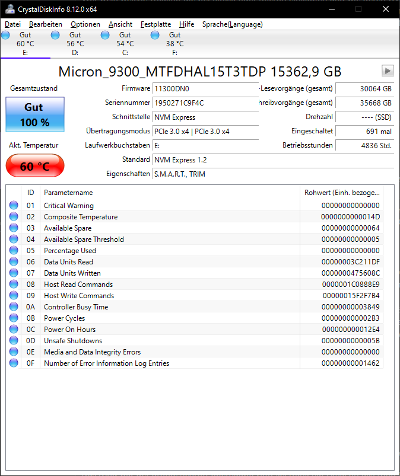This screenshot has width=400, height=476.
Task: Click the Eigenschaften field S.M.A.R.T., TRIM
Action: (273, 174)
